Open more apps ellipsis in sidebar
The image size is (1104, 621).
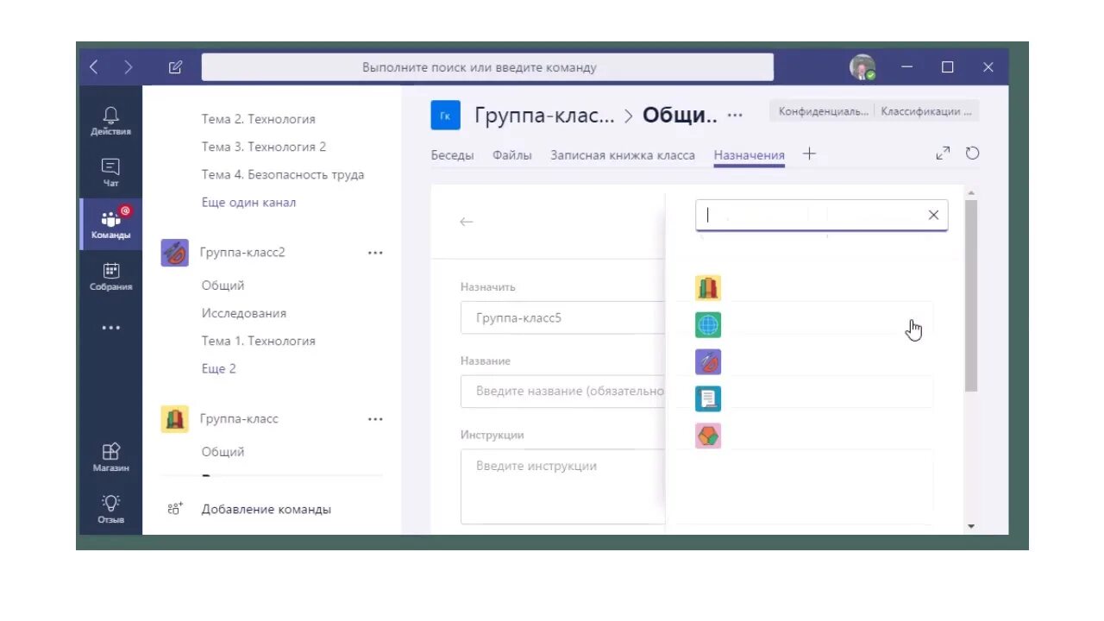(x=110, y=328)
